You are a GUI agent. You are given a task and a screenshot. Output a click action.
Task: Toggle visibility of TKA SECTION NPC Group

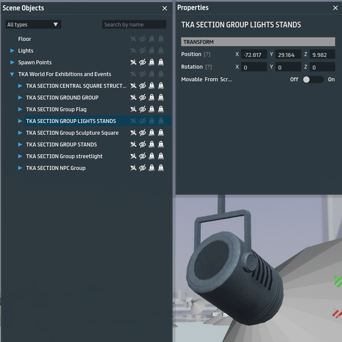click(142, 168)
